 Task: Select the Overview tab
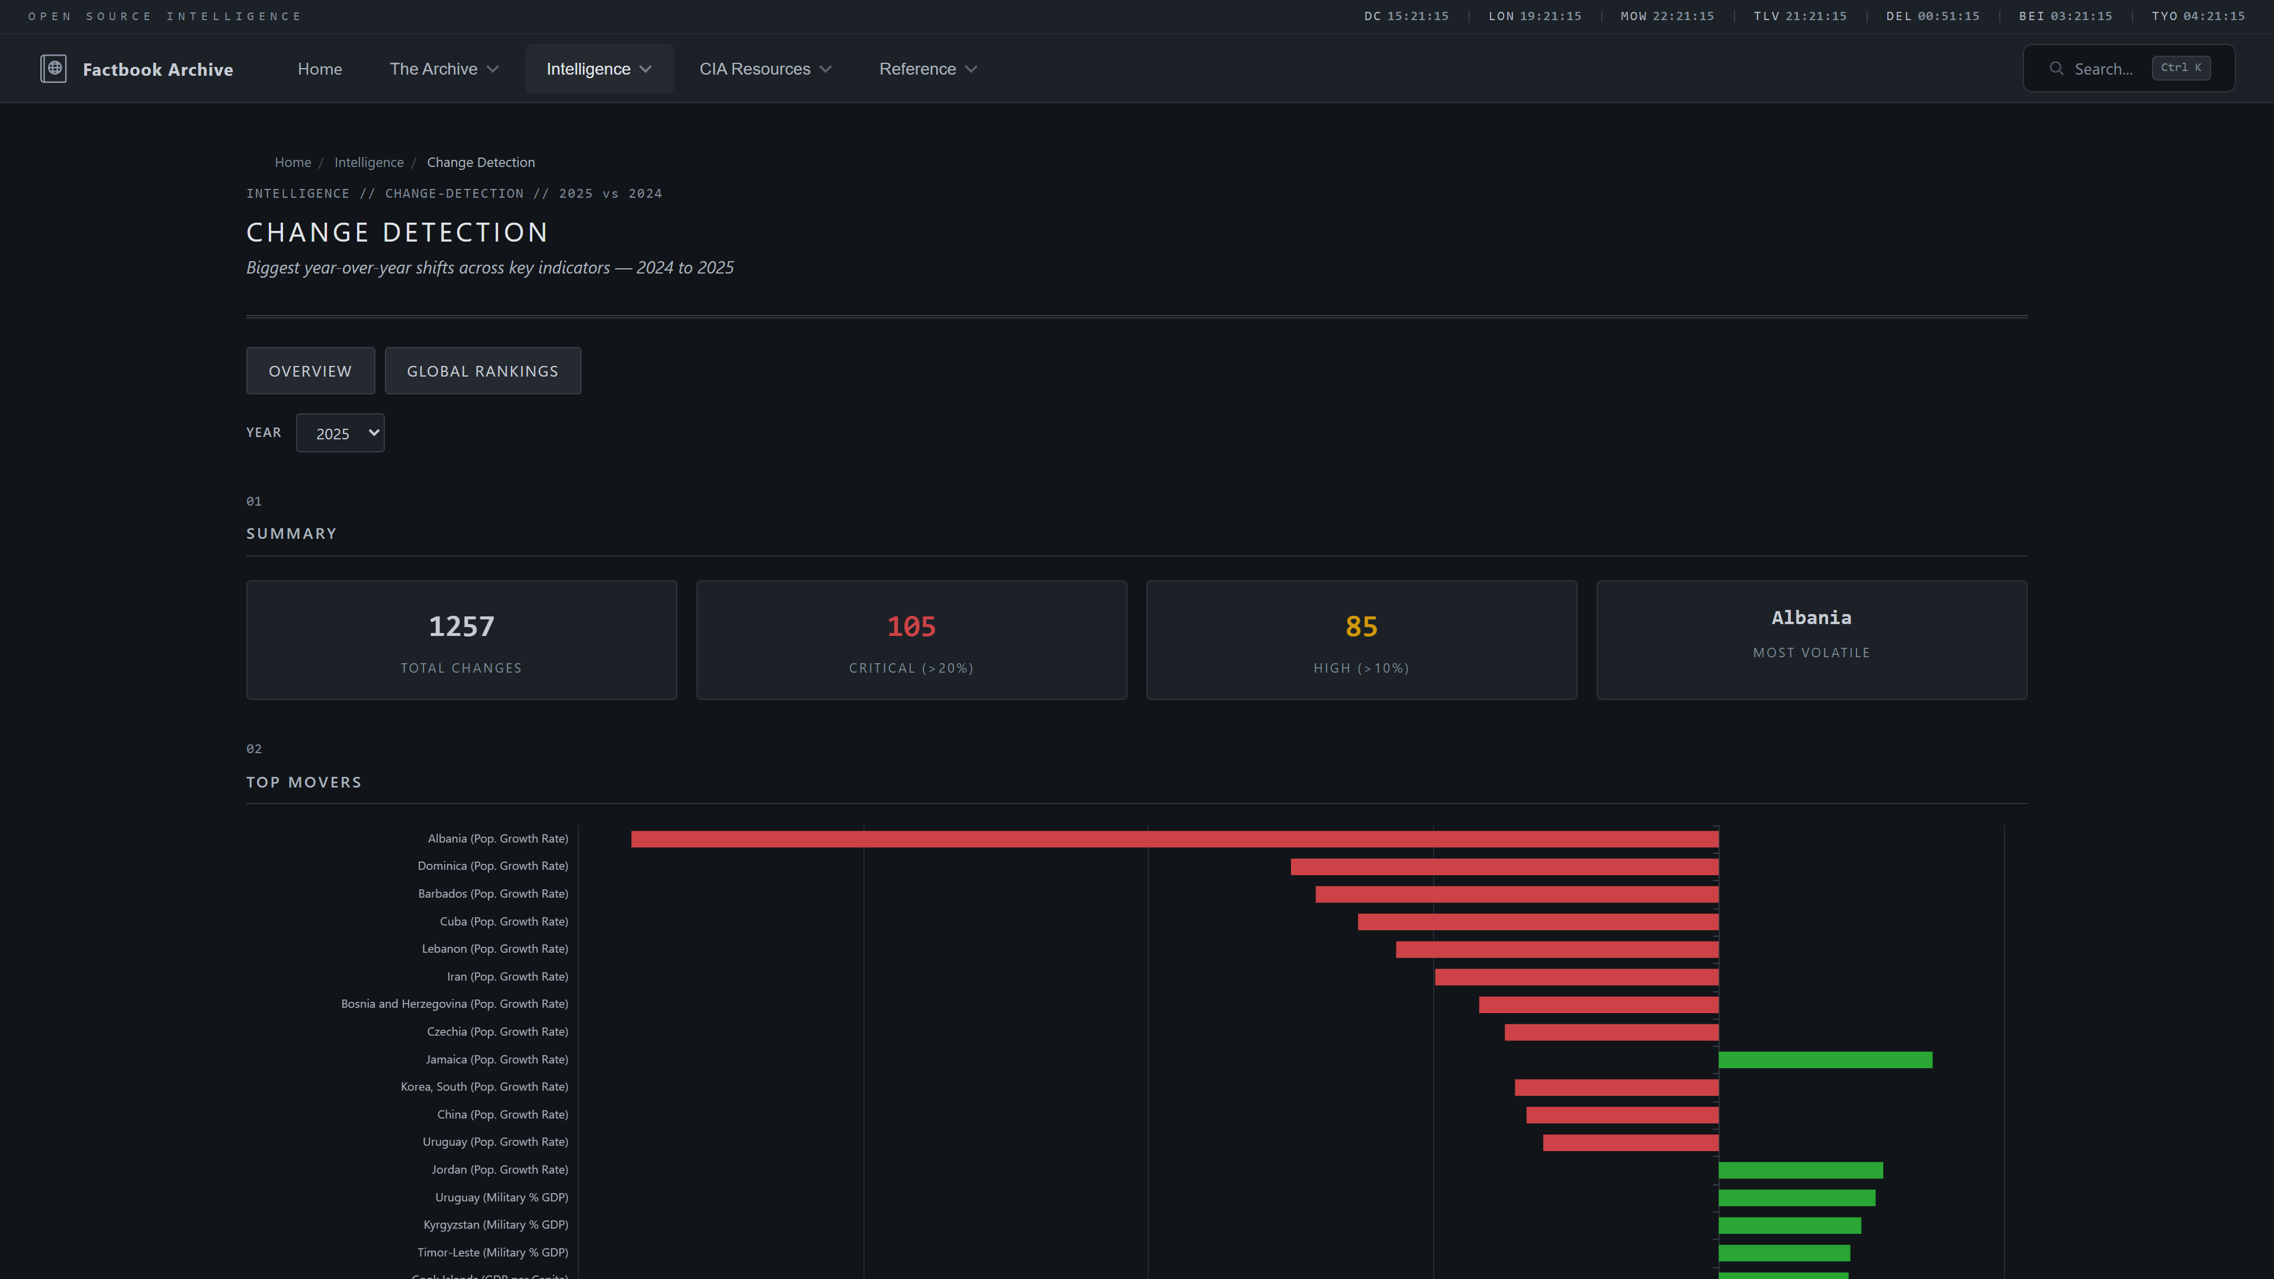tap(310, 371)
